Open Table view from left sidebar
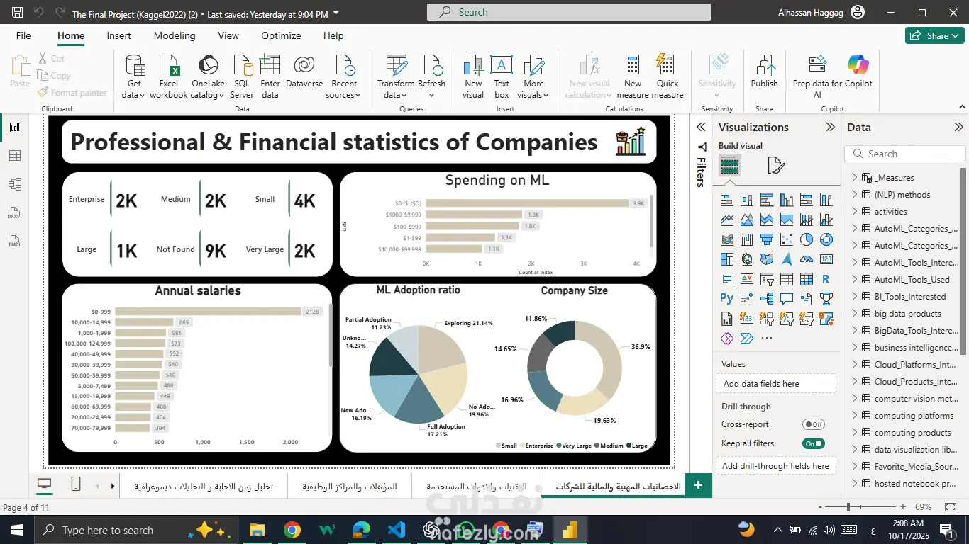The image size is (969, 544). pos(15,156)
